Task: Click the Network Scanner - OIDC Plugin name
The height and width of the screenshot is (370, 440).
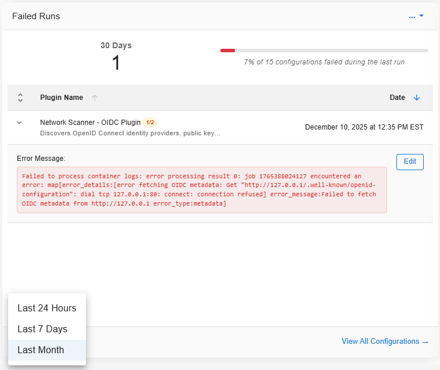Action: [90, 123]
